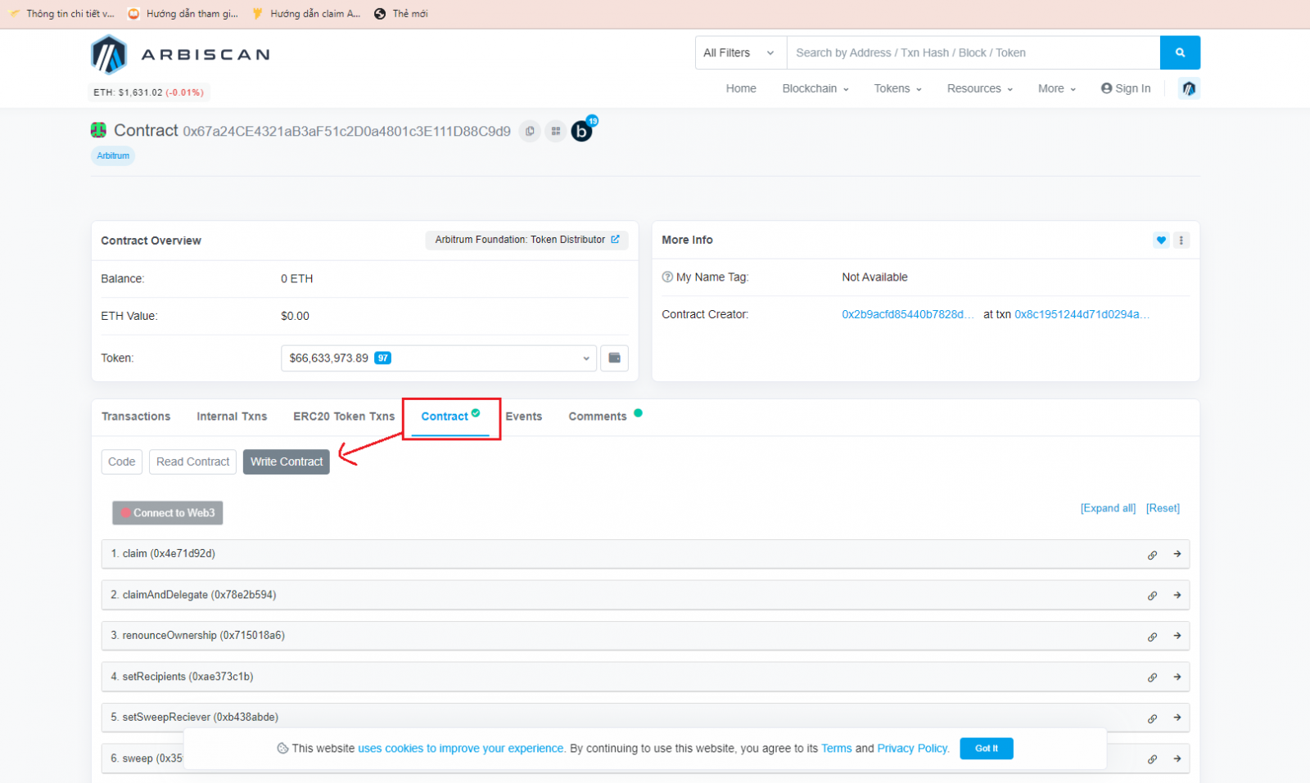Select the Contract tab
1310x783 pixels.
tap(450, 416)
